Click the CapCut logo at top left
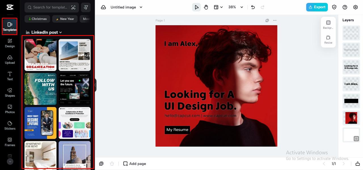The width and height of the screenshot is (363, 170). point(10,7)
